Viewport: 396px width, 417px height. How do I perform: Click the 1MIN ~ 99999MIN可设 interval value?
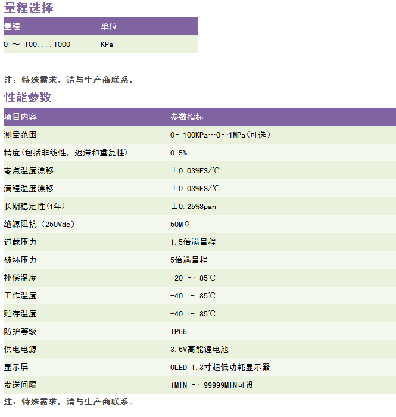click(211, 385)
